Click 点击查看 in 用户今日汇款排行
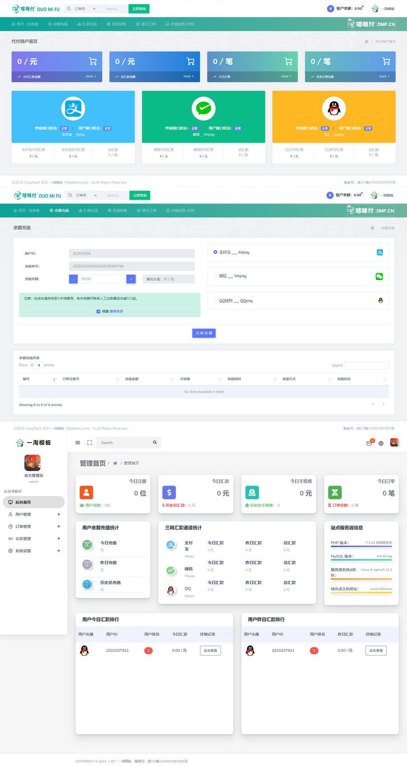Screen dimensions: 407x766 pos(210,650)
